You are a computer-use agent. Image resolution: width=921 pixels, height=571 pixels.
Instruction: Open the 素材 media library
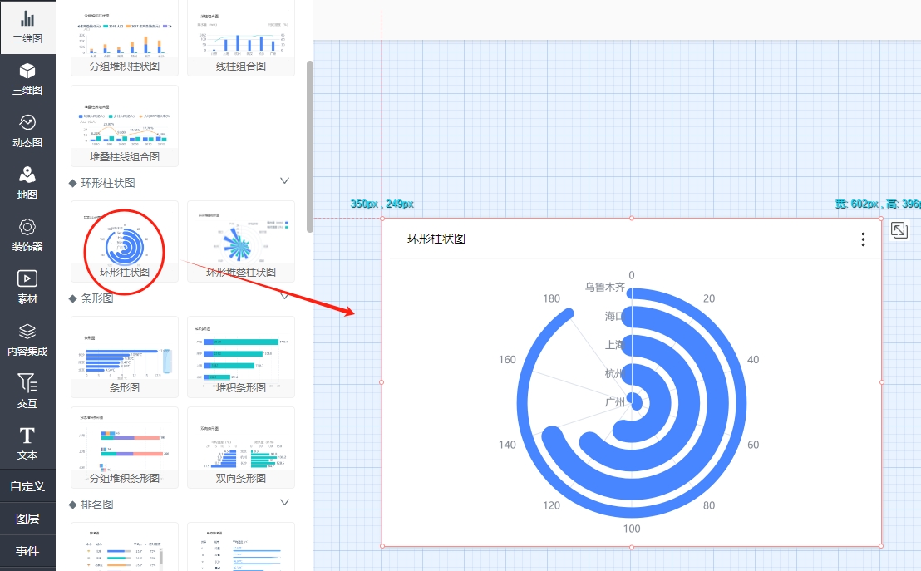pos(27,288)
